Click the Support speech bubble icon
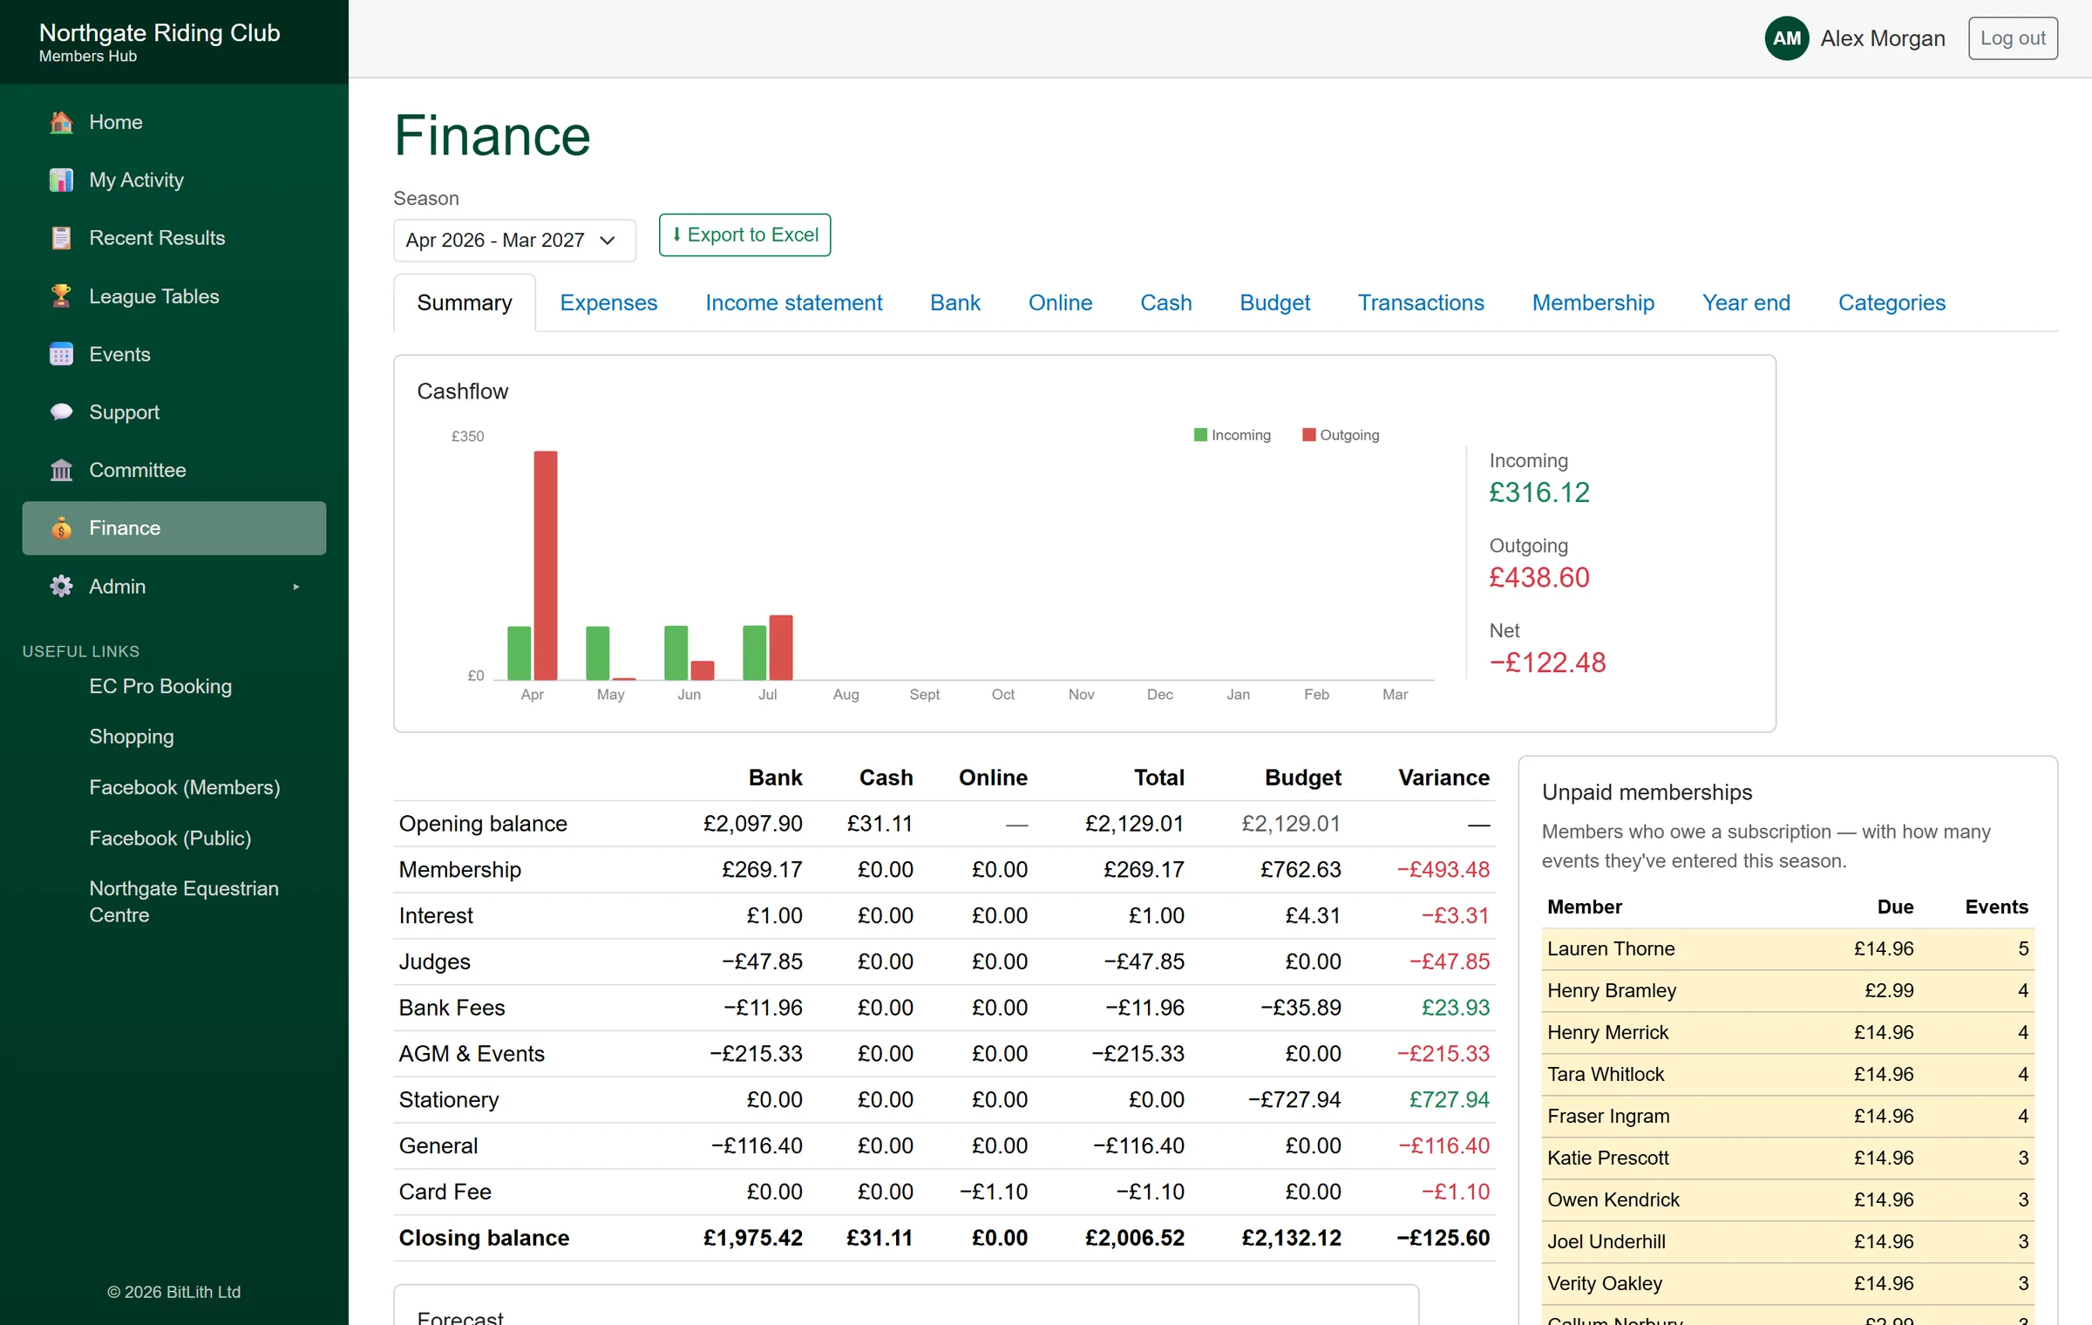 click(x=61, y=412)
